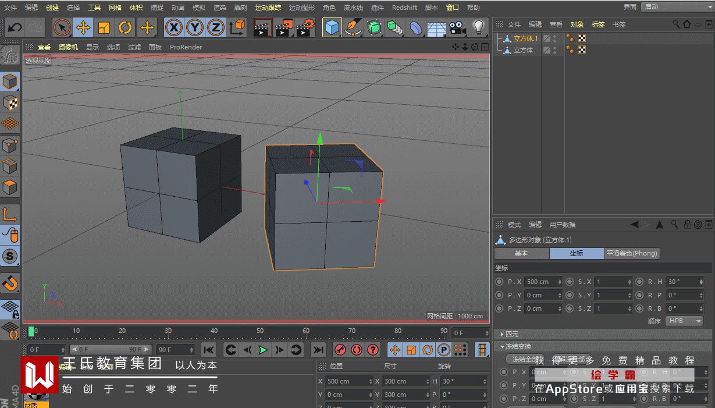
Task: Click timeline marker at frame 40
Action: [x=214, y=331]
